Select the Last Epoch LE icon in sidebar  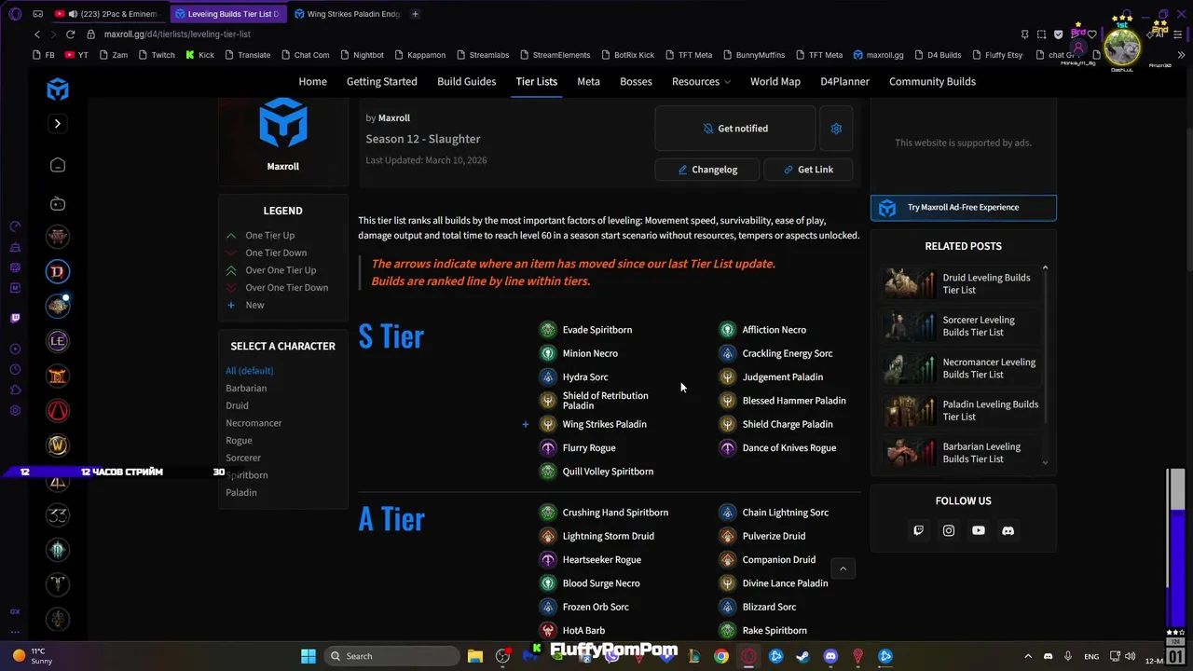(x=58, y=341)
